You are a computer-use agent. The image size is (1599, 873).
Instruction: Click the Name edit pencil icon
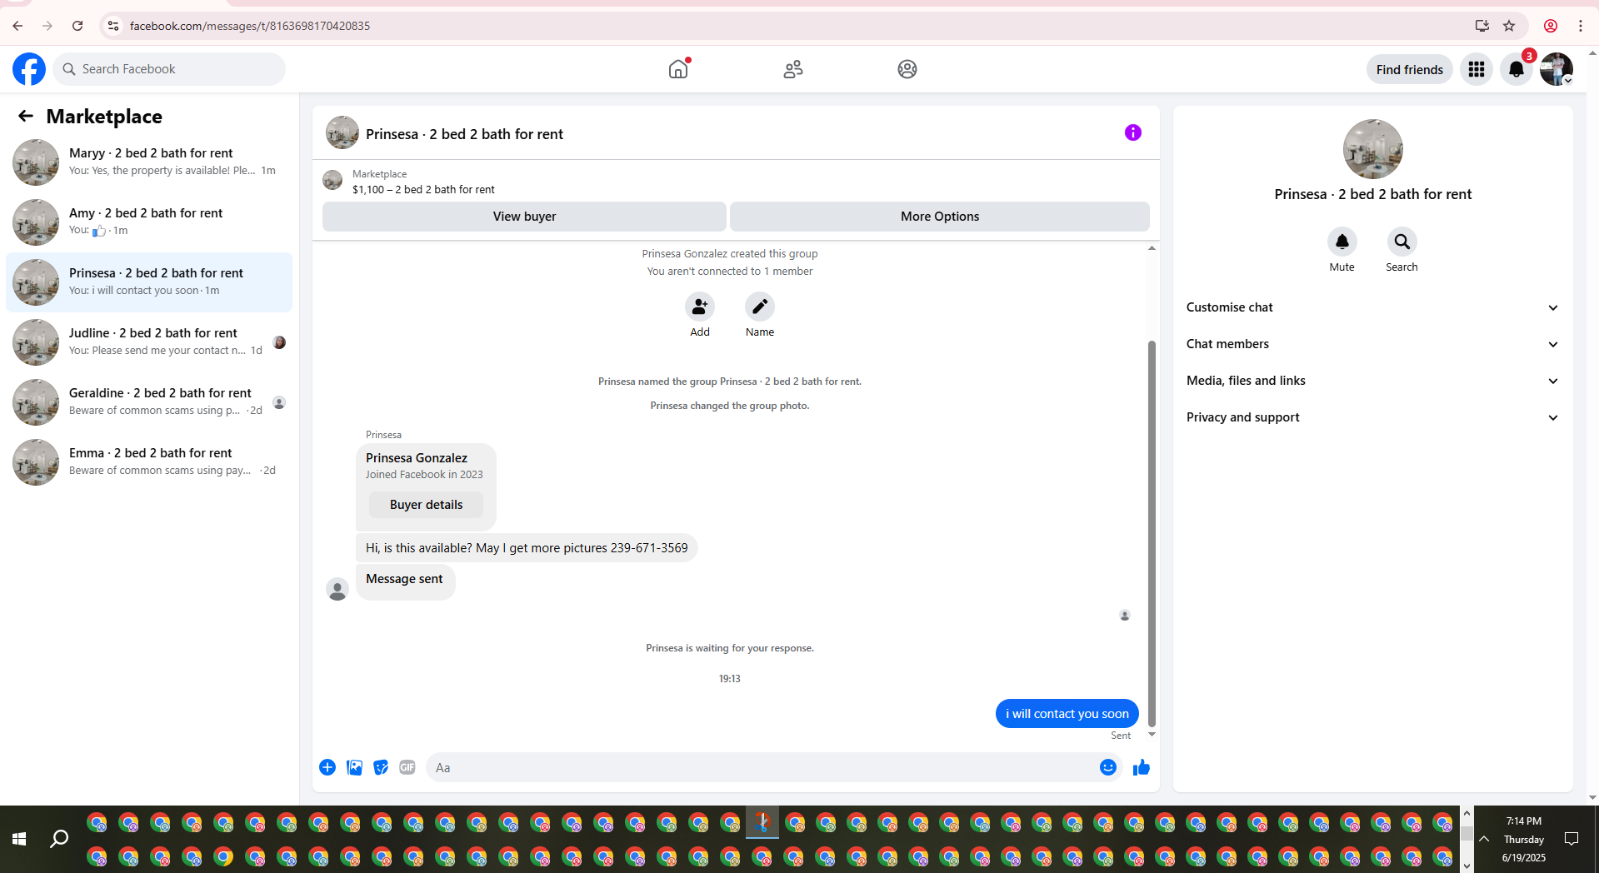point(760,307)
